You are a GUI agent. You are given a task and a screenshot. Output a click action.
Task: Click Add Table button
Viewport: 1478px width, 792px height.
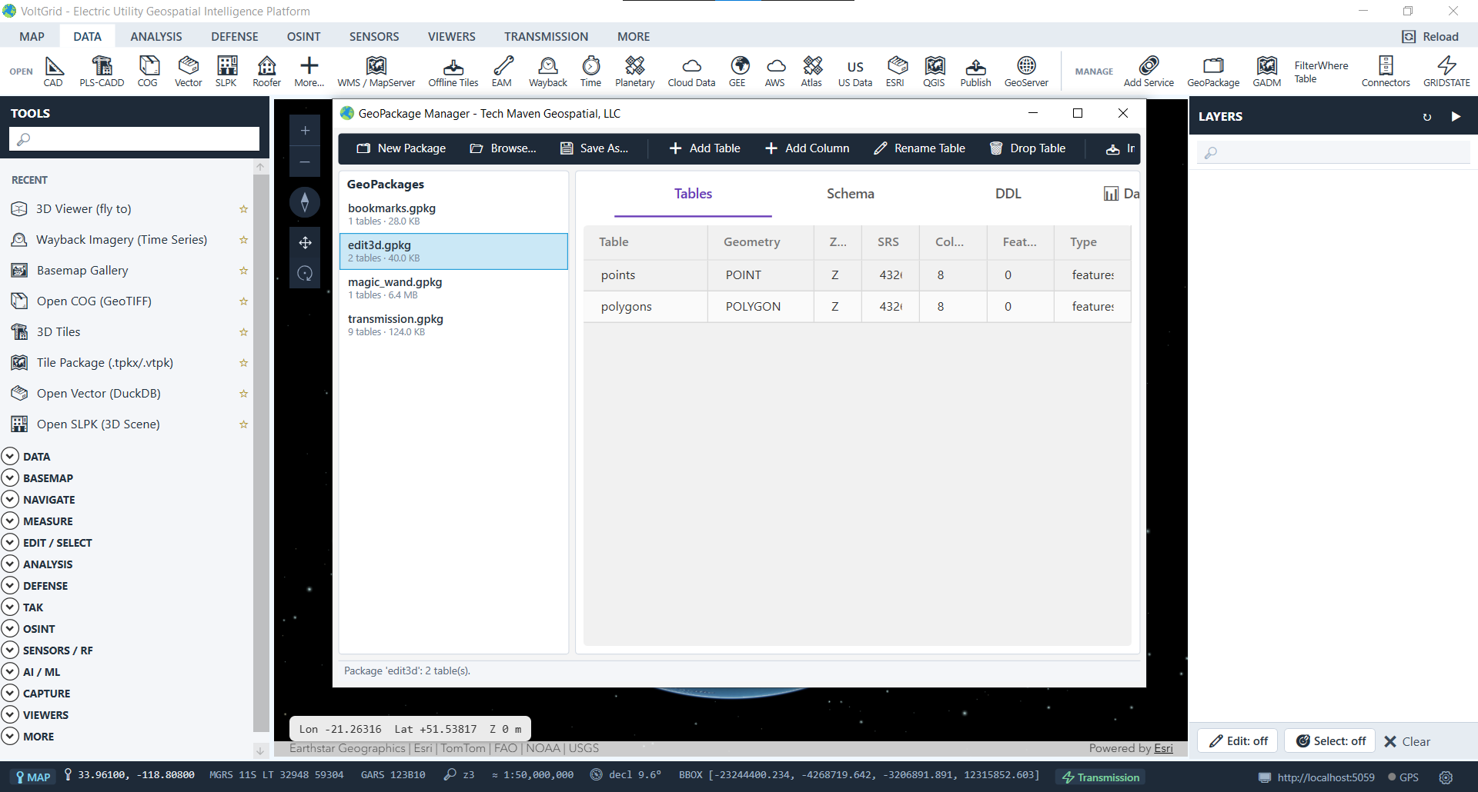[x=705, y=148]
